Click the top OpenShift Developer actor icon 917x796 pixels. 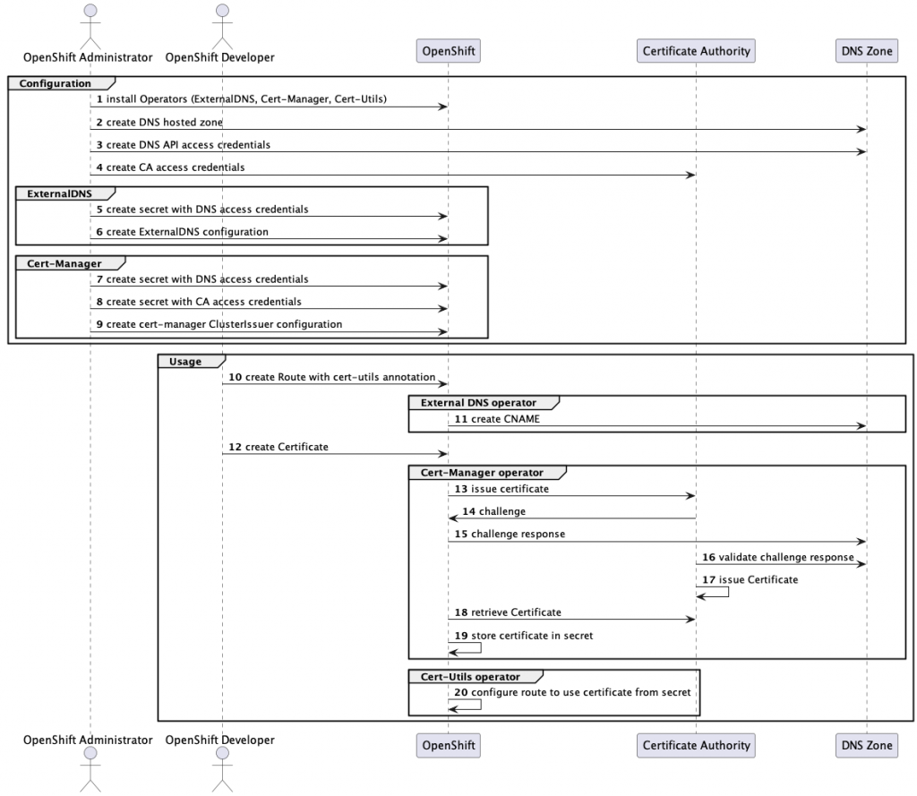(x=222, y=27)
